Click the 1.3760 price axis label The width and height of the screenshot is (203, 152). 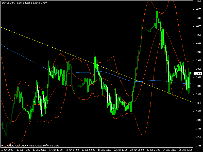198,137
